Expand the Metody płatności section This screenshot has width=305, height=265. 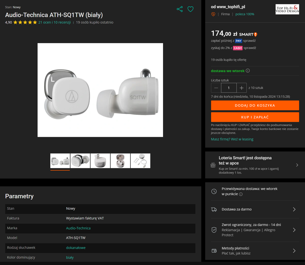coord(294,251)
